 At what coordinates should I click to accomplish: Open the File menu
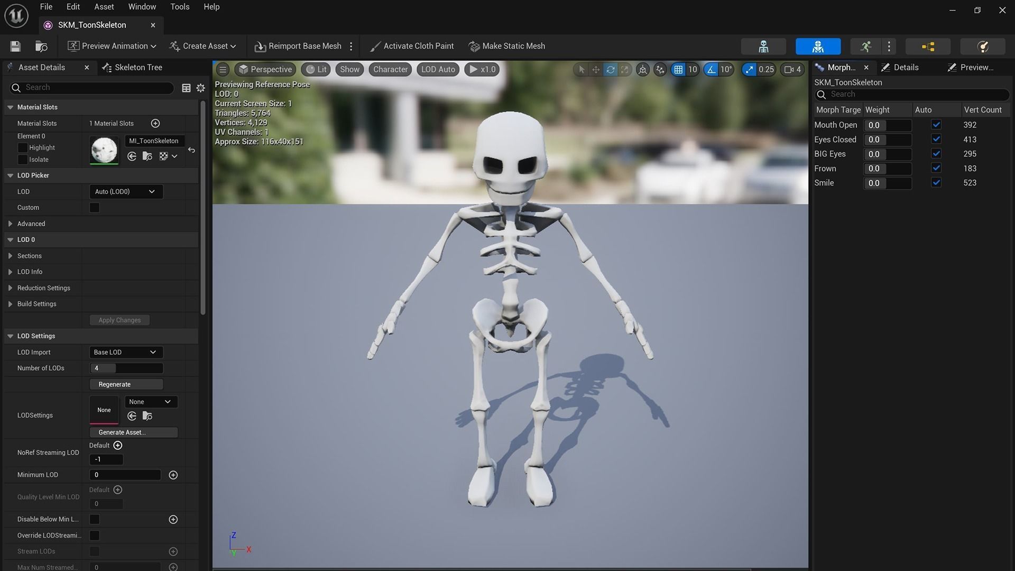(x=46, y=7)
